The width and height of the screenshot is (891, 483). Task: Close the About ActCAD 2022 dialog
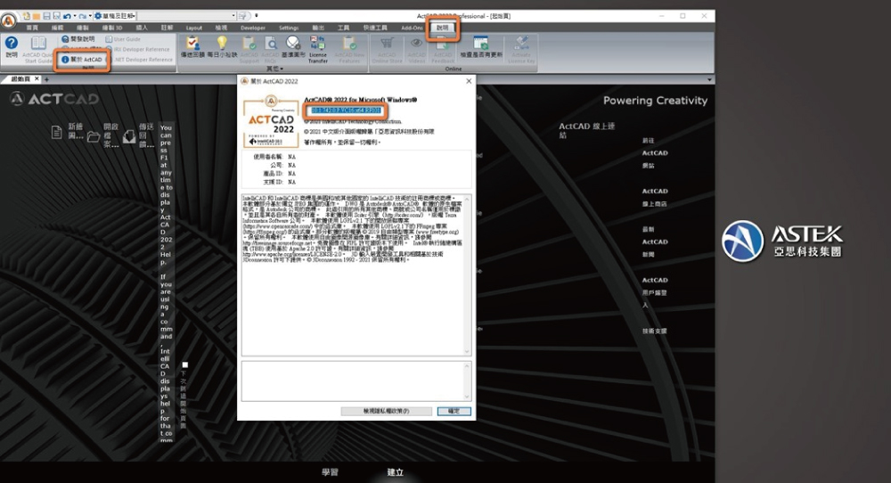(469, 81)
